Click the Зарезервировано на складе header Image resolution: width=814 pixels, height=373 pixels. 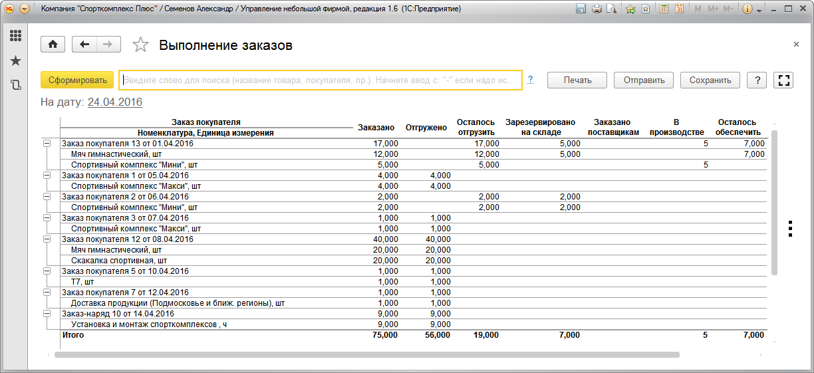pos(541,127)
